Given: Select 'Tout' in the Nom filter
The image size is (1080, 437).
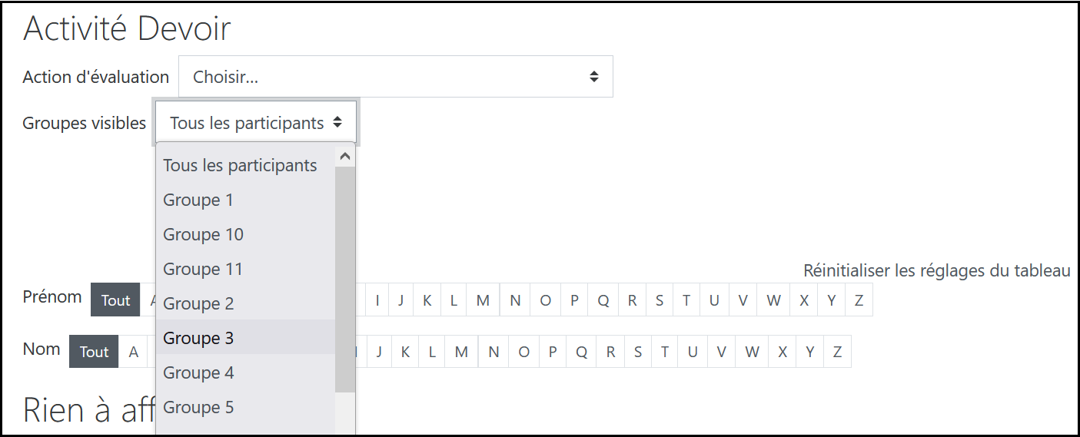Looking at the screenshot, I should click(x=94, y=352).
